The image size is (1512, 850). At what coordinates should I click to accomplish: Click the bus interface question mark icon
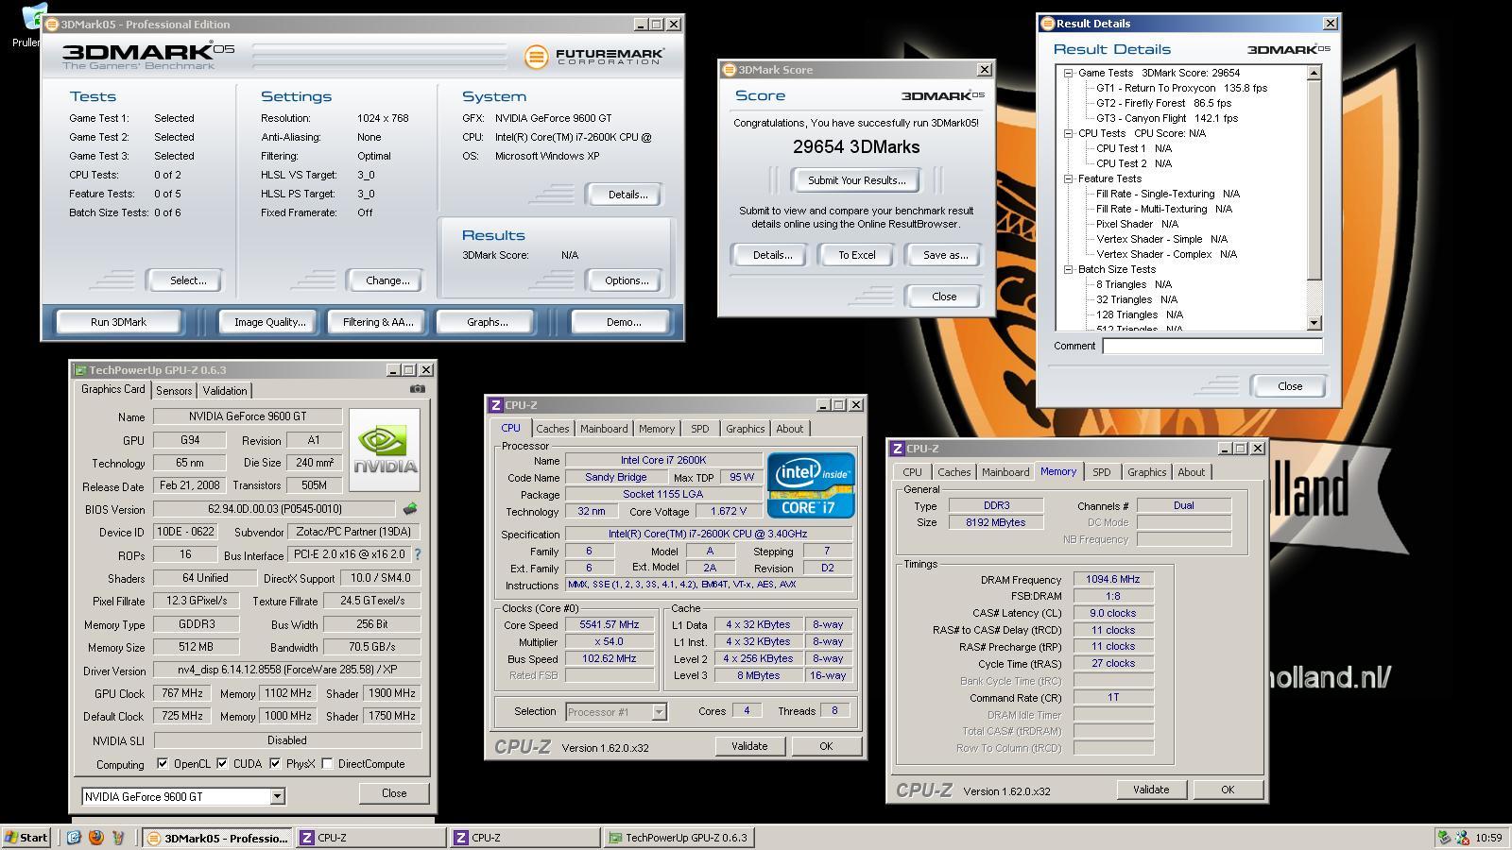click(x=418, y=554)
